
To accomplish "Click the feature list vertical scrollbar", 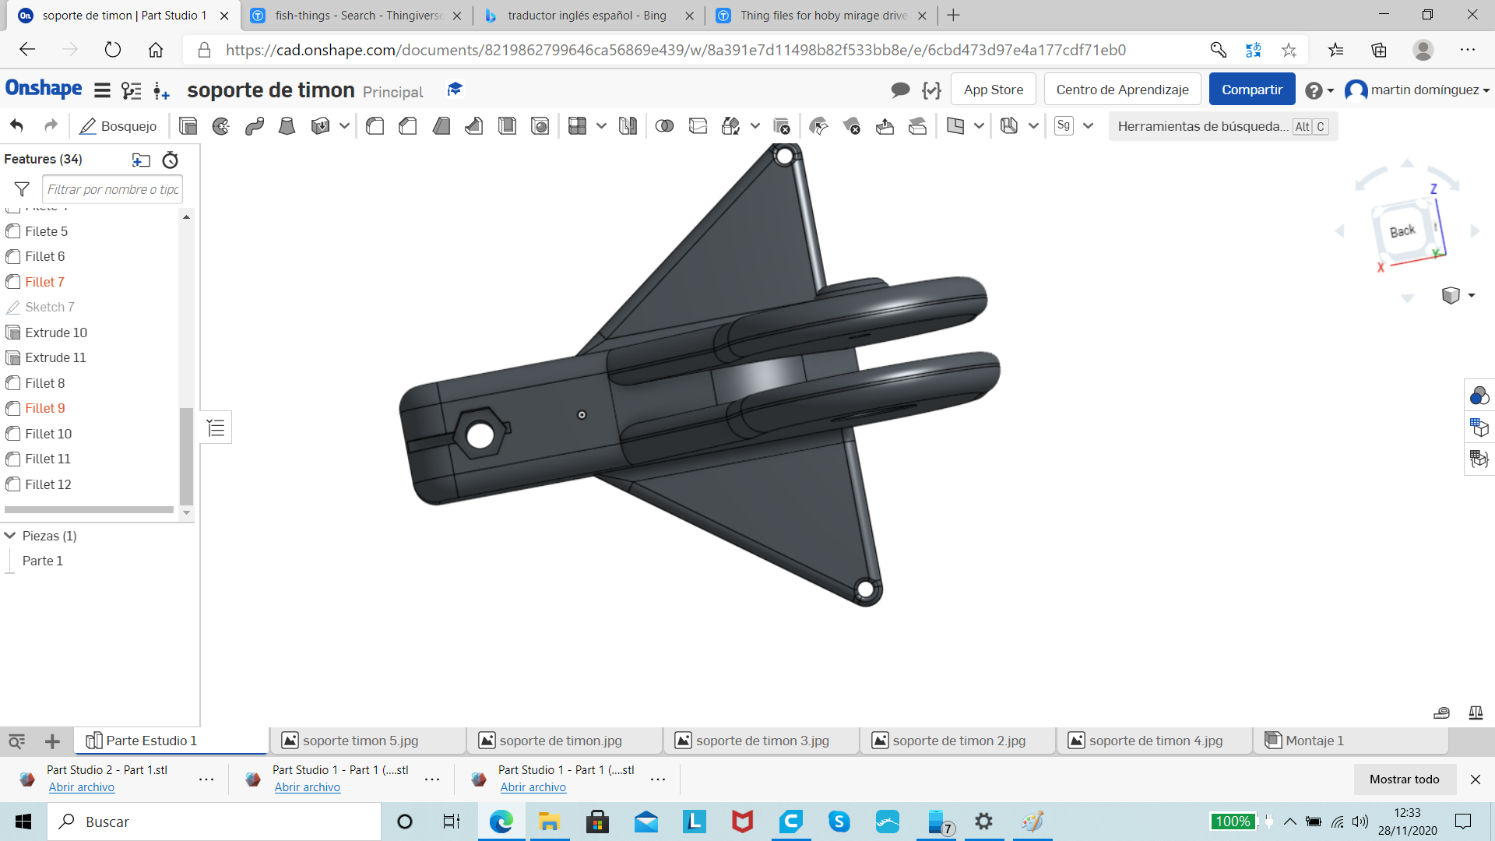I will [186, 456].
